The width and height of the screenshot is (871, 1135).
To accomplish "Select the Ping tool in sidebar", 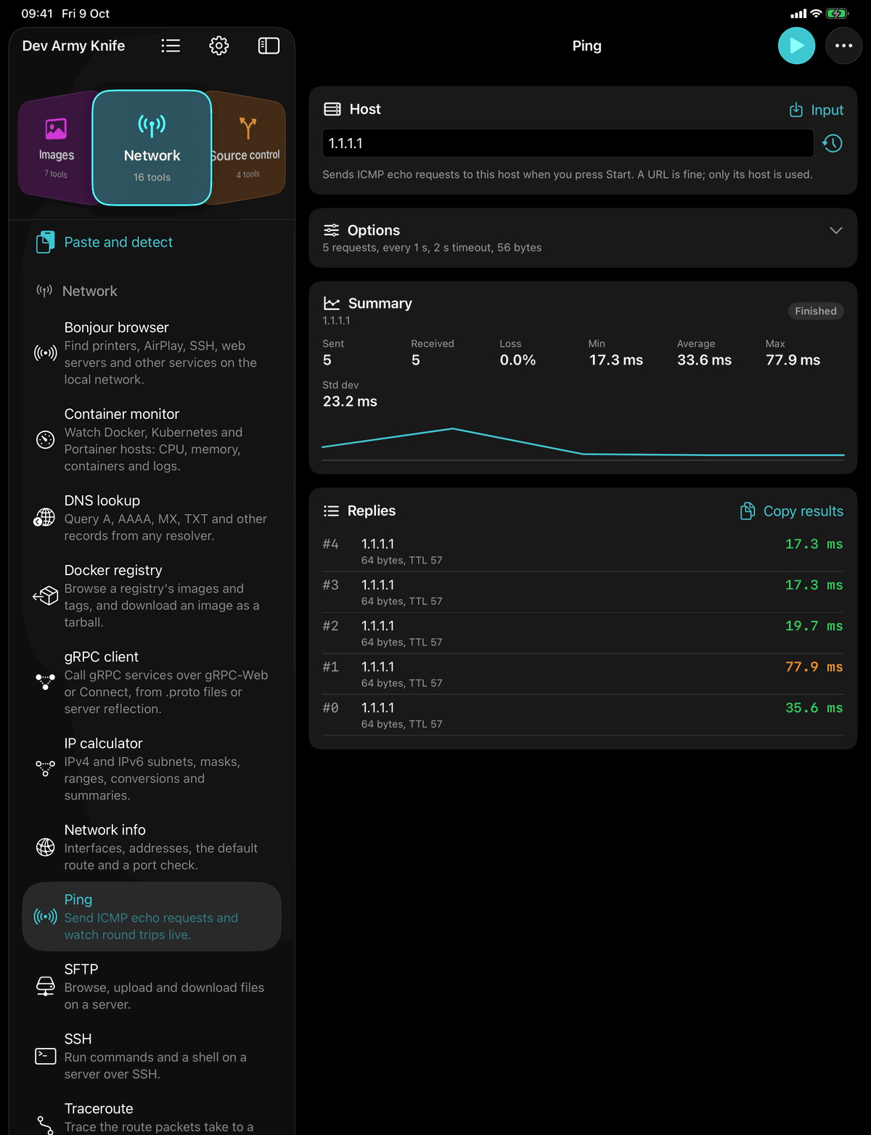I will (x=152, y=916).
